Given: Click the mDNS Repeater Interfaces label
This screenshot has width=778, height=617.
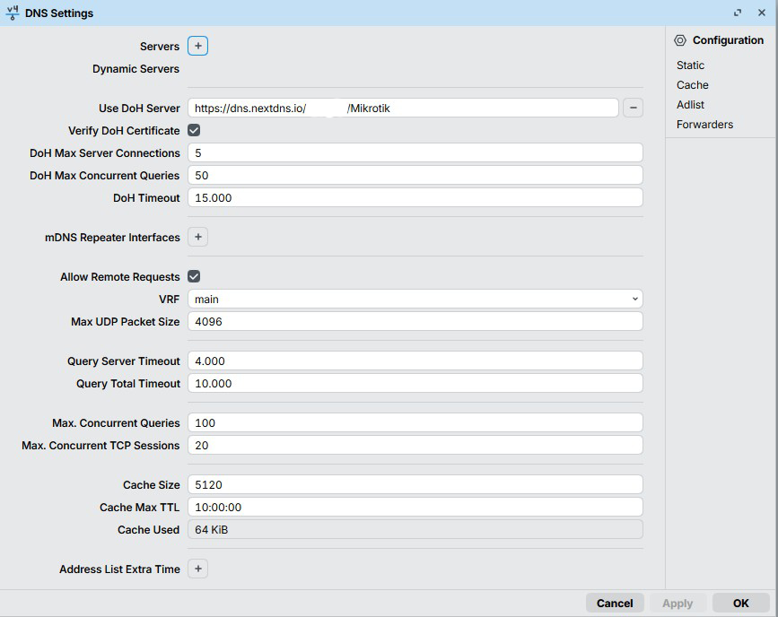Looking at the screenshot, I should click(x=112, y=238).
